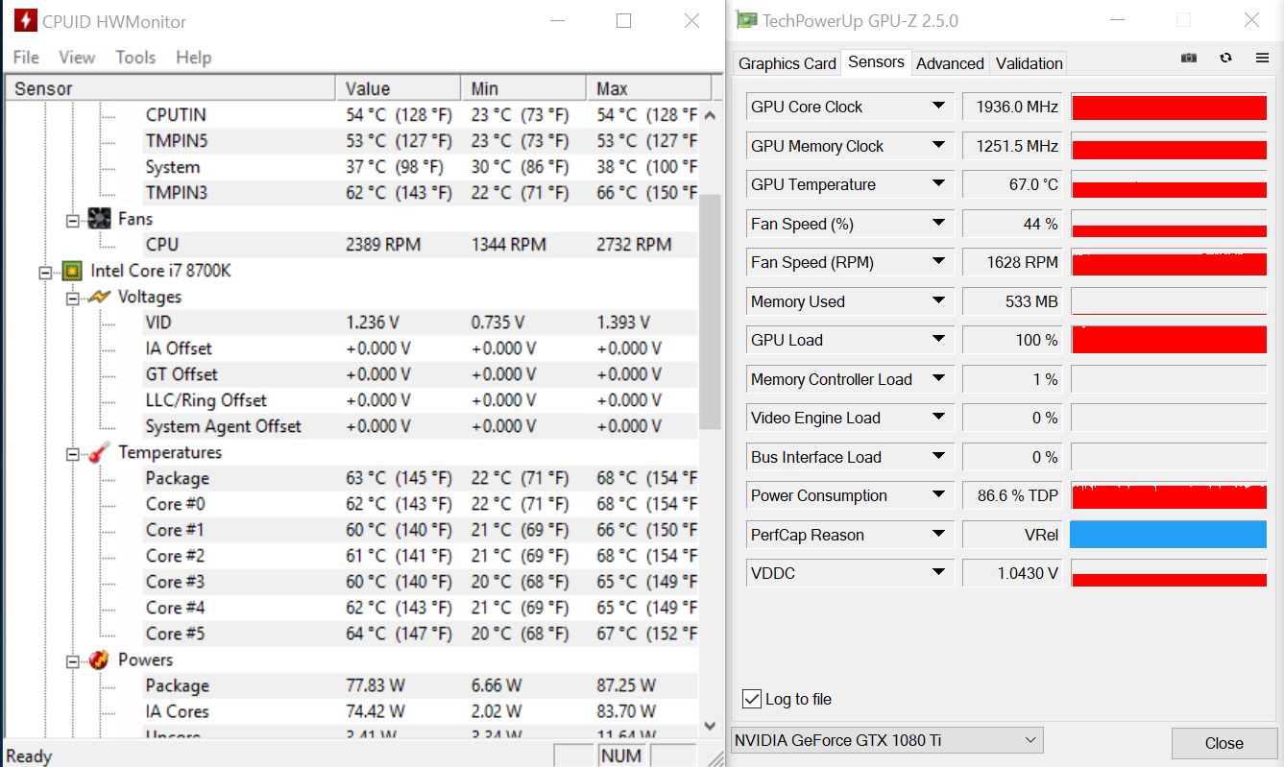Open the NVIDIA GeForce GTX 1080 Ti selector

point(887,740)
